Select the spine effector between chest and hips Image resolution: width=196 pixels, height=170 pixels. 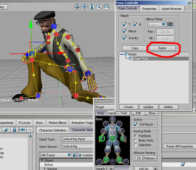[113, 132]
